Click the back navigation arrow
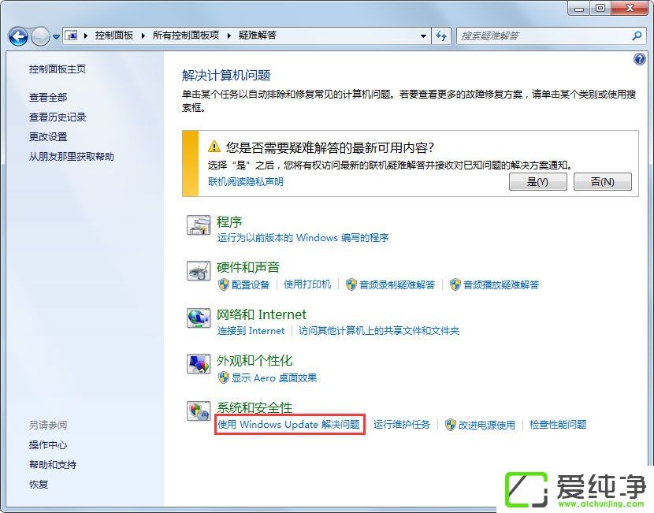654x513 pixels. pos(17,36)
